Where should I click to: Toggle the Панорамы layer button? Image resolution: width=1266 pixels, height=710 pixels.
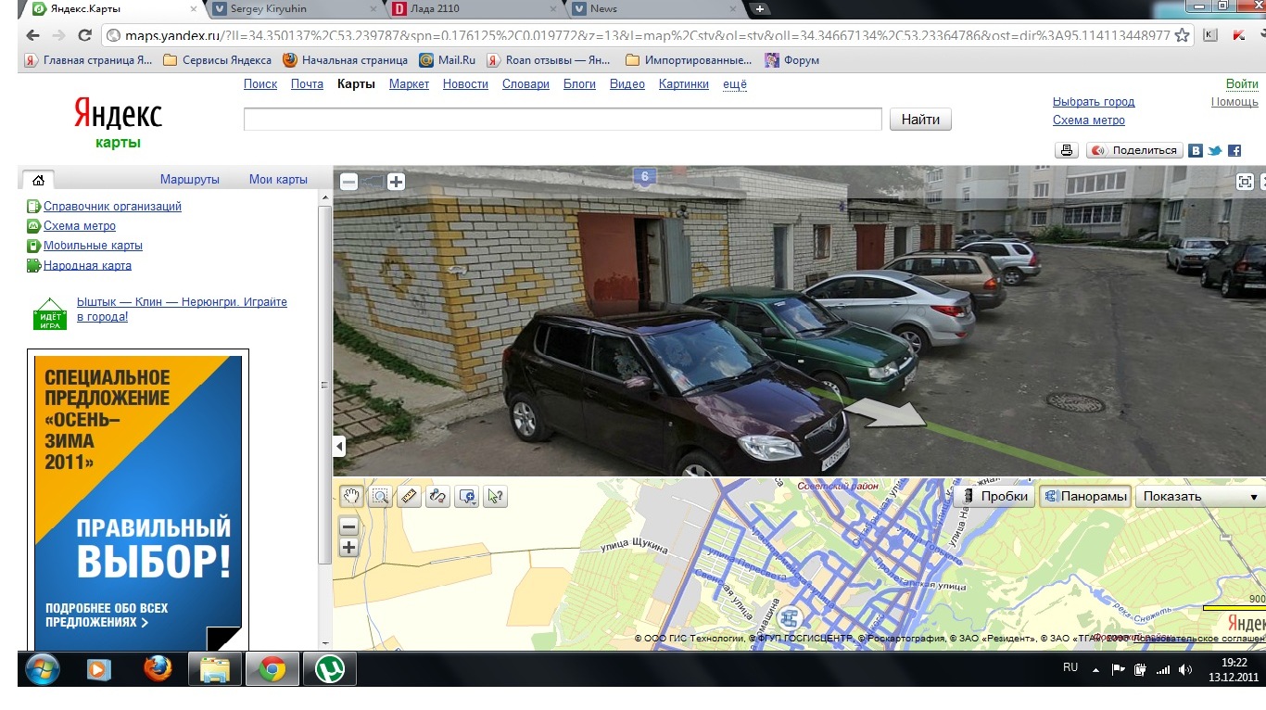click(x=1085, y=496)
